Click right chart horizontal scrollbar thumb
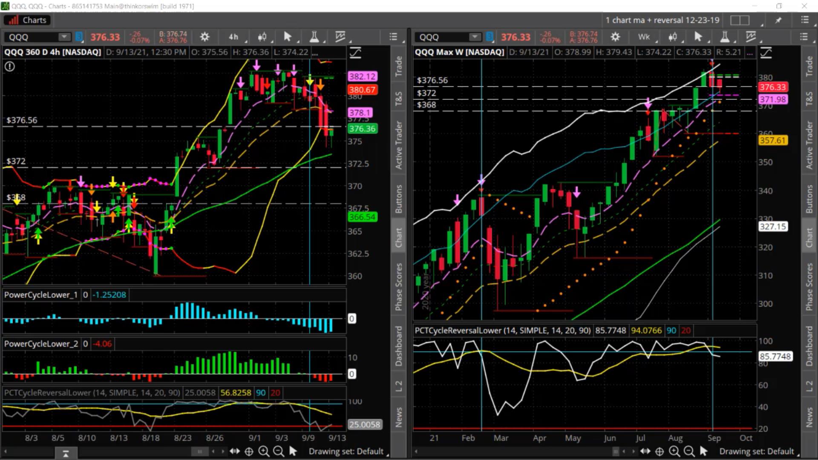Viewport: 818px width, 460px height. click(616, 451)
